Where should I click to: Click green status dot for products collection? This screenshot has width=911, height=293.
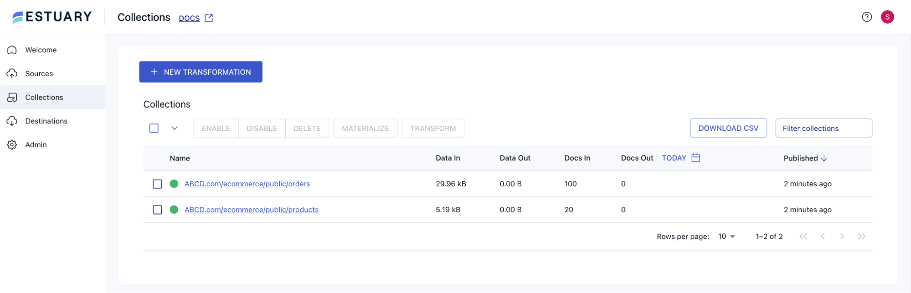click(x=174, y=210)
